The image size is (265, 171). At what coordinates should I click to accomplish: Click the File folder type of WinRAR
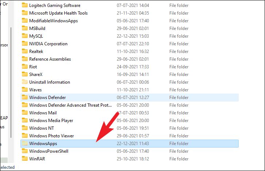[x=179, y=159]
